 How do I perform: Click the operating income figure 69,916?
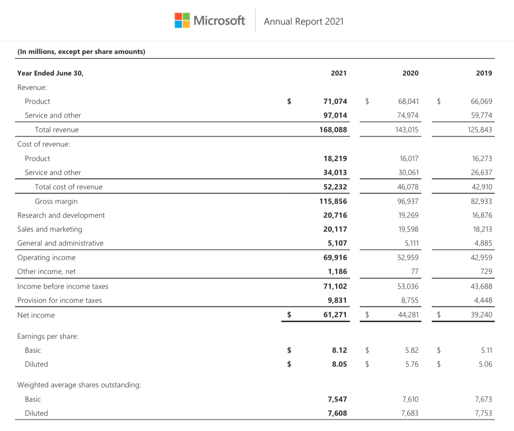tap(335, 258)
